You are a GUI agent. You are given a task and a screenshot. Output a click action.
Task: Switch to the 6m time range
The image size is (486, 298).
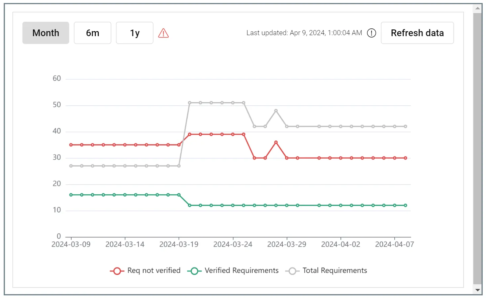pos(93,33)
